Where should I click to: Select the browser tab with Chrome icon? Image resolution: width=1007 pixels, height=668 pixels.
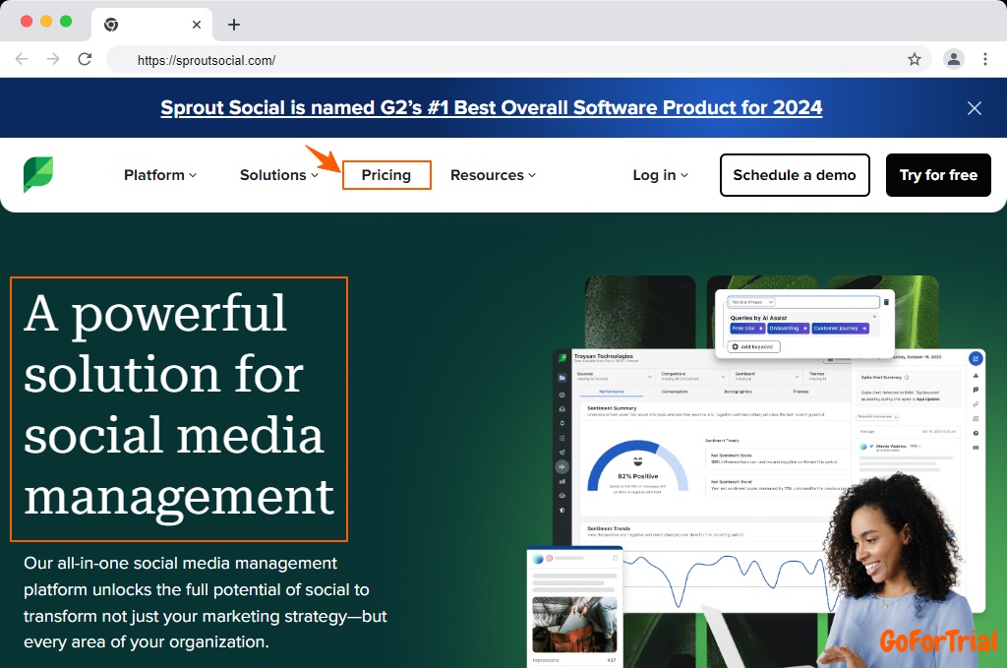click(x=152, y=25)
